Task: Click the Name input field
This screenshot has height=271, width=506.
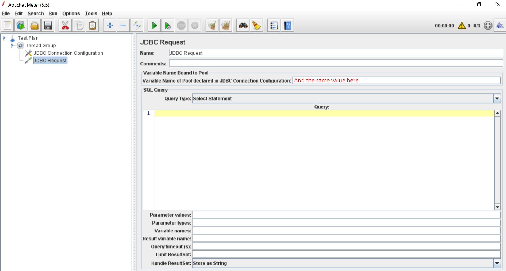Action: [336, 53]
